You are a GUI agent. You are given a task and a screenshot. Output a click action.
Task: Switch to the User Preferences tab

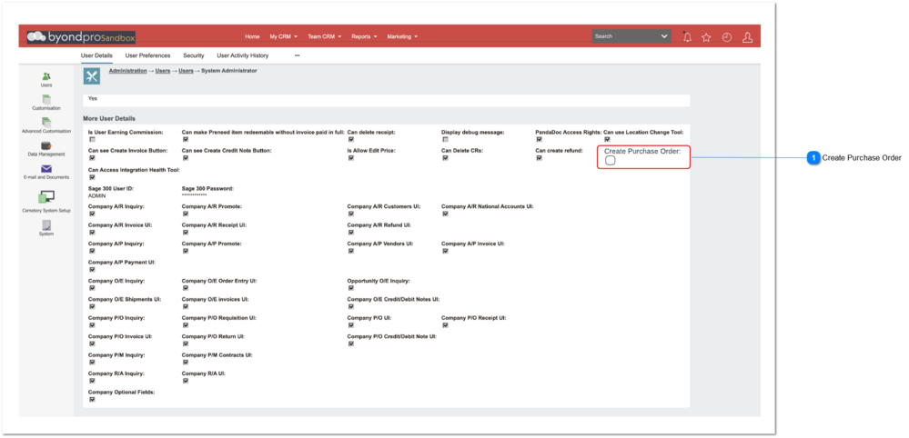147,55
